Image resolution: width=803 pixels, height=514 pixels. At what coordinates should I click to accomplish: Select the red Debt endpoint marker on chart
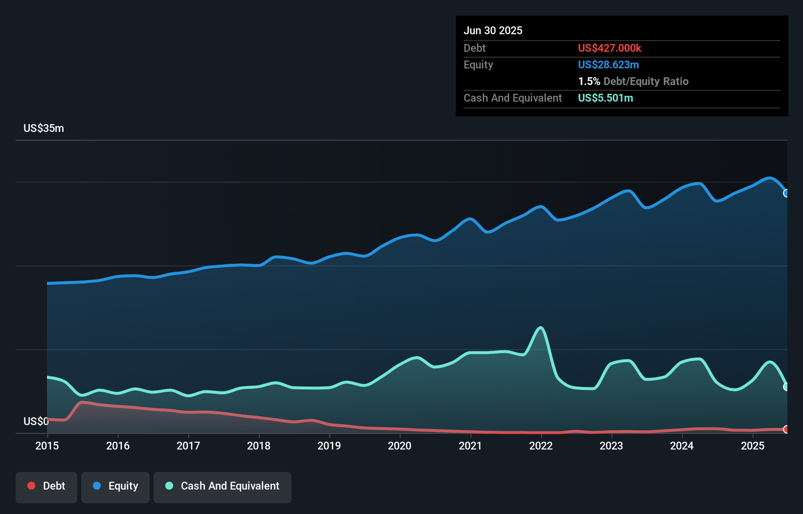tap(786, 429)
